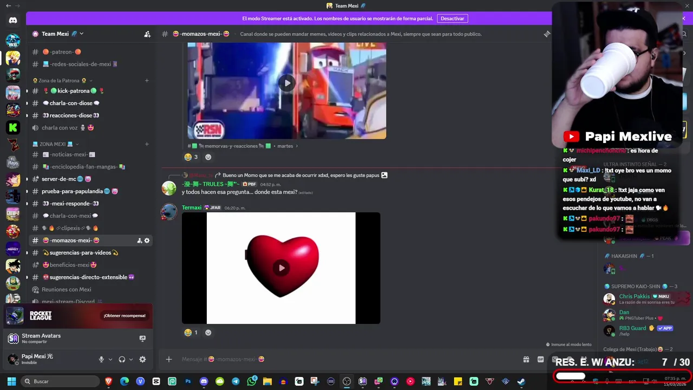Open the GIF picker icon
Viewport: 693px width, 390px height.
tap(540, 359)
